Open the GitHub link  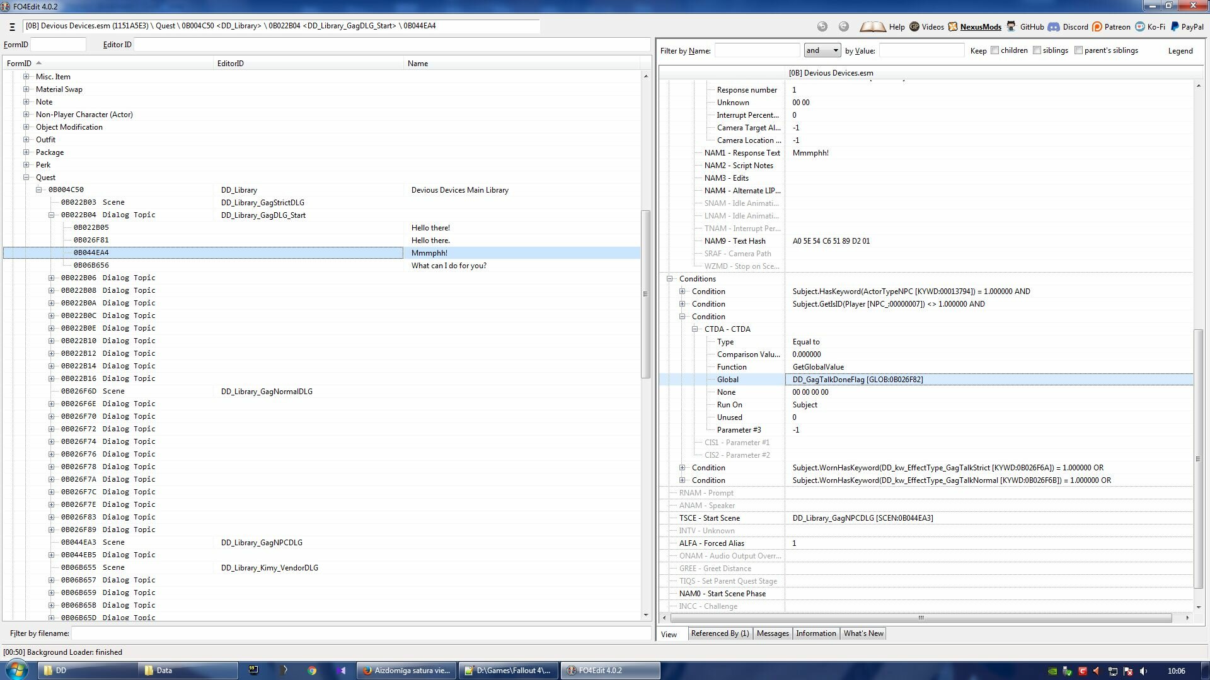click(1032, 27)
